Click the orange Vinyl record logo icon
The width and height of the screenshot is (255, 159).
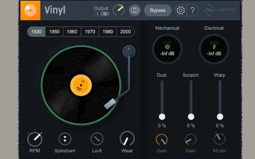click(30, 10)
